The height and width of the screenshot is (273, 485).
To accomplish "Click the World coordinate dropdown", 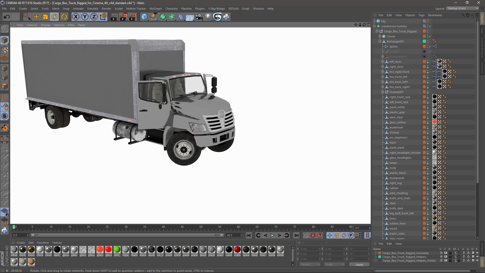I will [x=310, y=264].
